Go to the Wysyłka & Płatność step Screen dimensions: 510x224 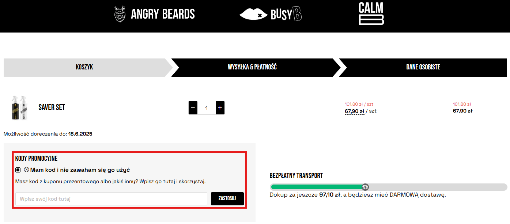252,67
